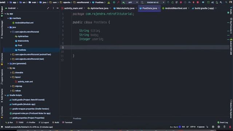233x131 pixels.
Task: Click the collapse-all arrows icon in Project panel
Action: (48, 8)
